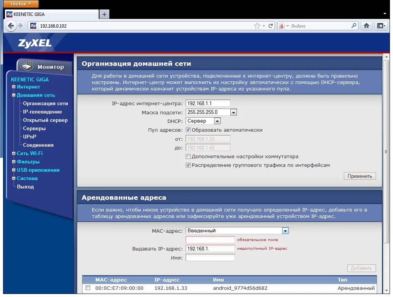Click the magnifier search icon
The image size is (393, 297).
pyautogui.click(x=354, y=26)
